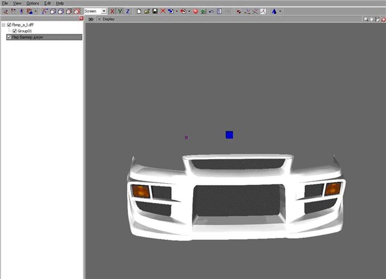
Task: Open the Options menu
Action: (33, 4)
